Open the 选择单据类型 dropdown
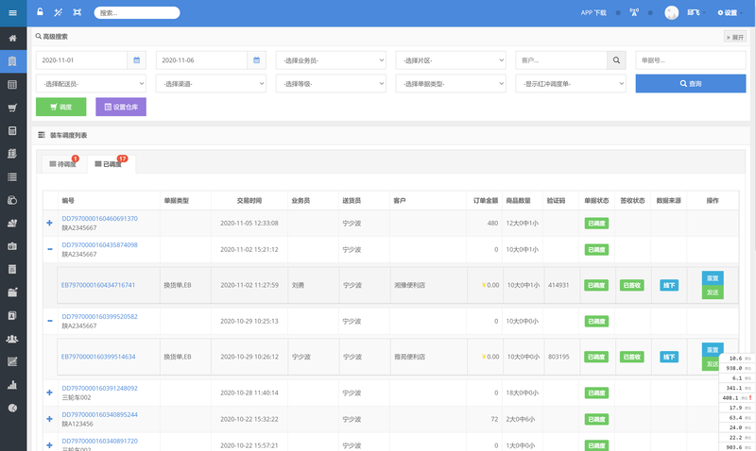The width and height of the screenshot is (756, 451). tap(451, 84)
